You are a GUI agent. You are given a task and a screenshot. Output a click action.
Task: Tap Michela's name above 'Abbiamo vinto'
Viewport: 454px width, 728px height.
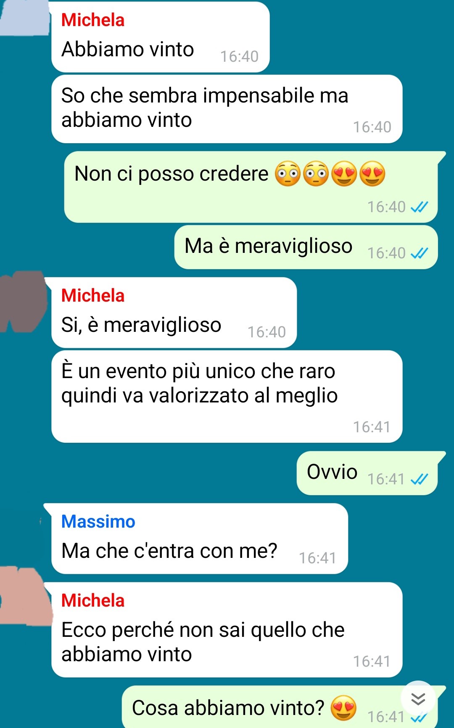(93, 20)
